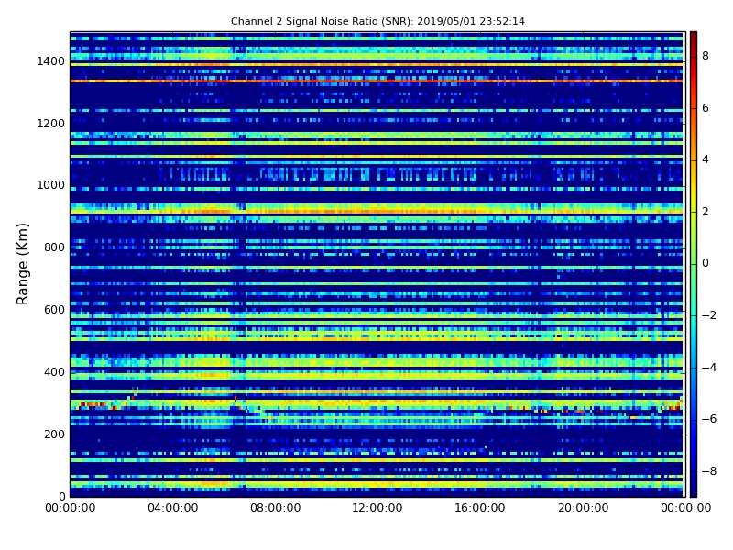Image resolution: width=733 pixels, height=550 pixels.
Task: Click the colorbar value label −4
Action: click(x=709, y=368)
